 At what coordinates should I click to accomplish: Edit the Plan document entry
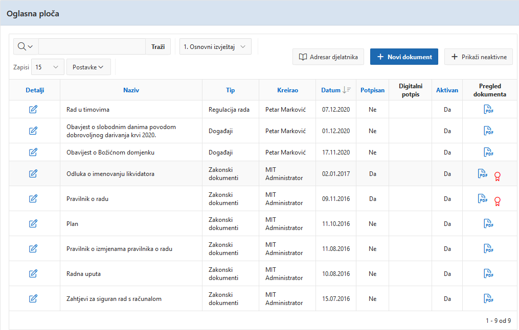tap(33, 223)
